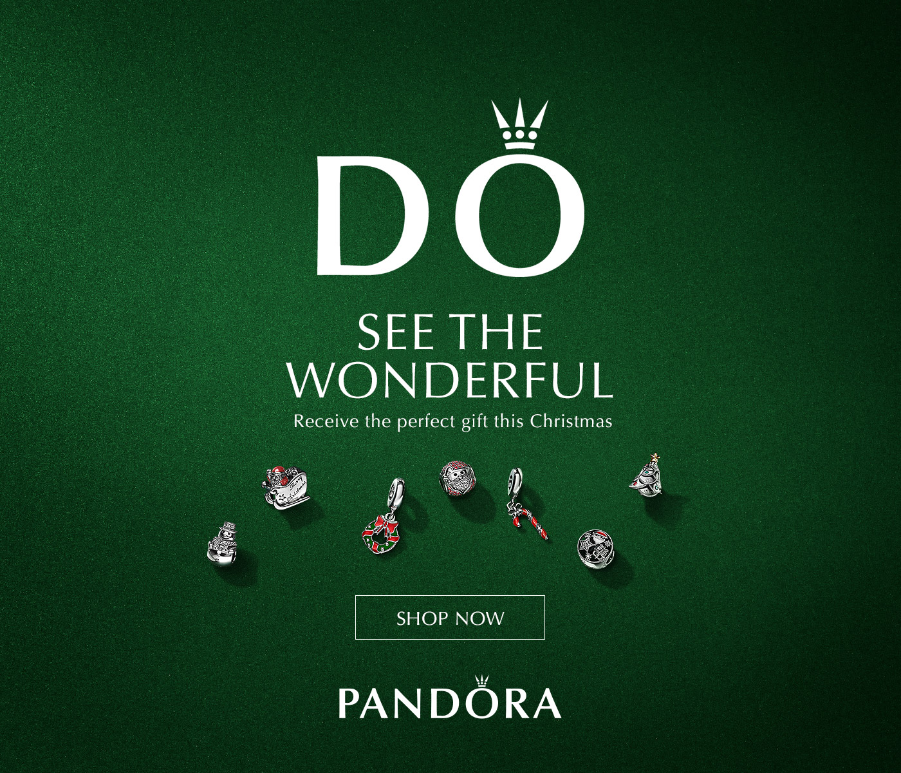
Task: Click the large letter D in the headline
Action: click(372, 215)
